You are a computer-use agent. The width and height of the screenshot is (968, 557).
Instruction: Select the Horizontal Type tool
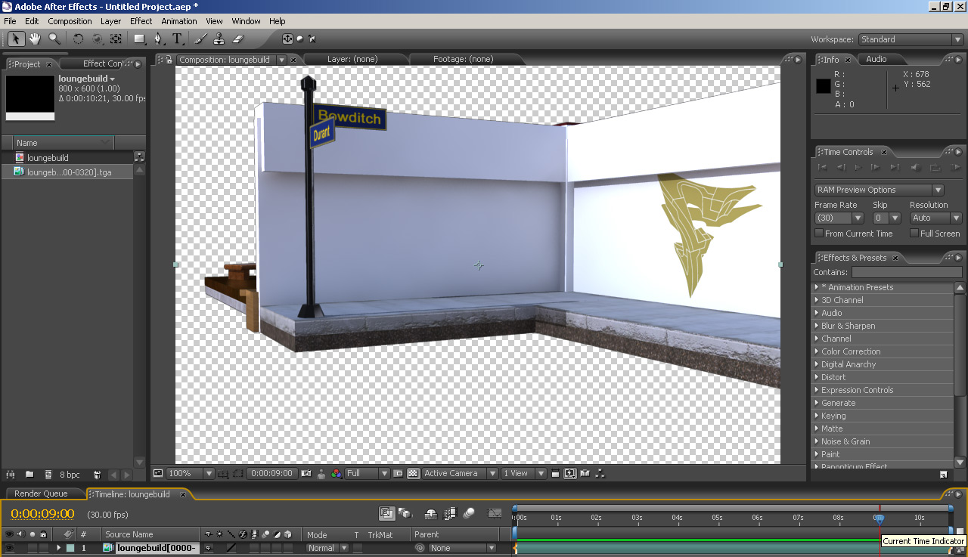pyautogui.click(x=177, y=39)
